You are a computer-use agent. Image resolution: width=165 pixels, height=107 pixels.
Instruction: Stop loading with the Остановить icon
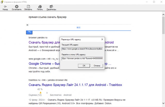tap(16, 7)
